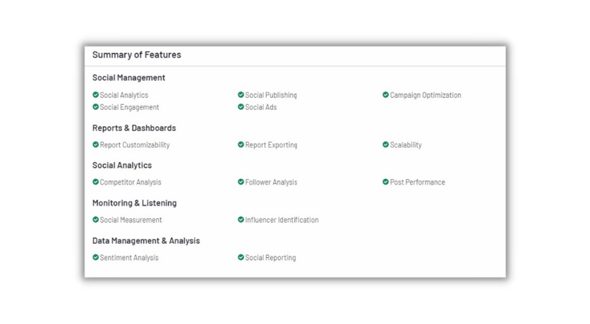Viewport: 590px width, 324px height.
Task: Select the Report Exporting feature label
Action: click(x=271, y=145)
